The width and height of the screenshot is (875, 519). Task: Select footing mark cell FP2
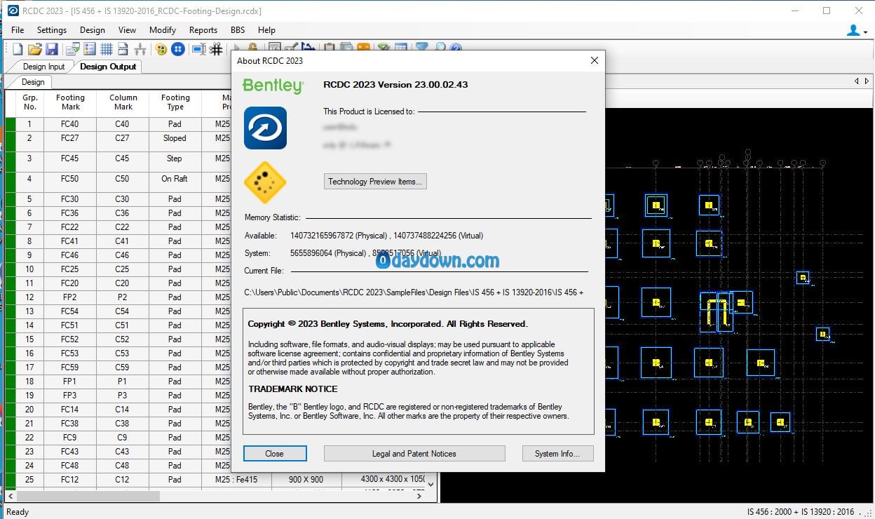[70, 297]
